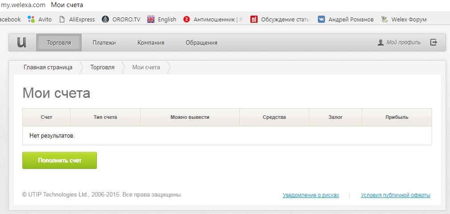Open the English bookmark with flag
Viewport: 450px width, 214px height.
(162, 19)
